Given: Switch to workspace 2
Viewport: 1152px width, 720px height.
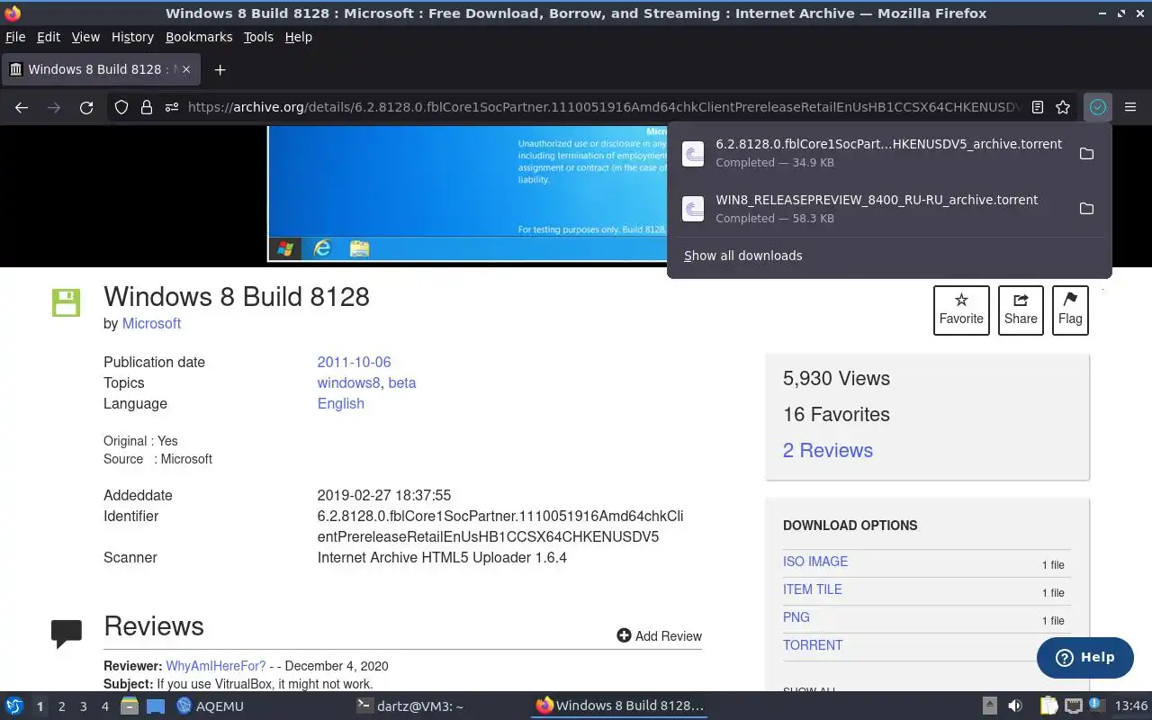Looking at the screenshot, I should (61, 706).
